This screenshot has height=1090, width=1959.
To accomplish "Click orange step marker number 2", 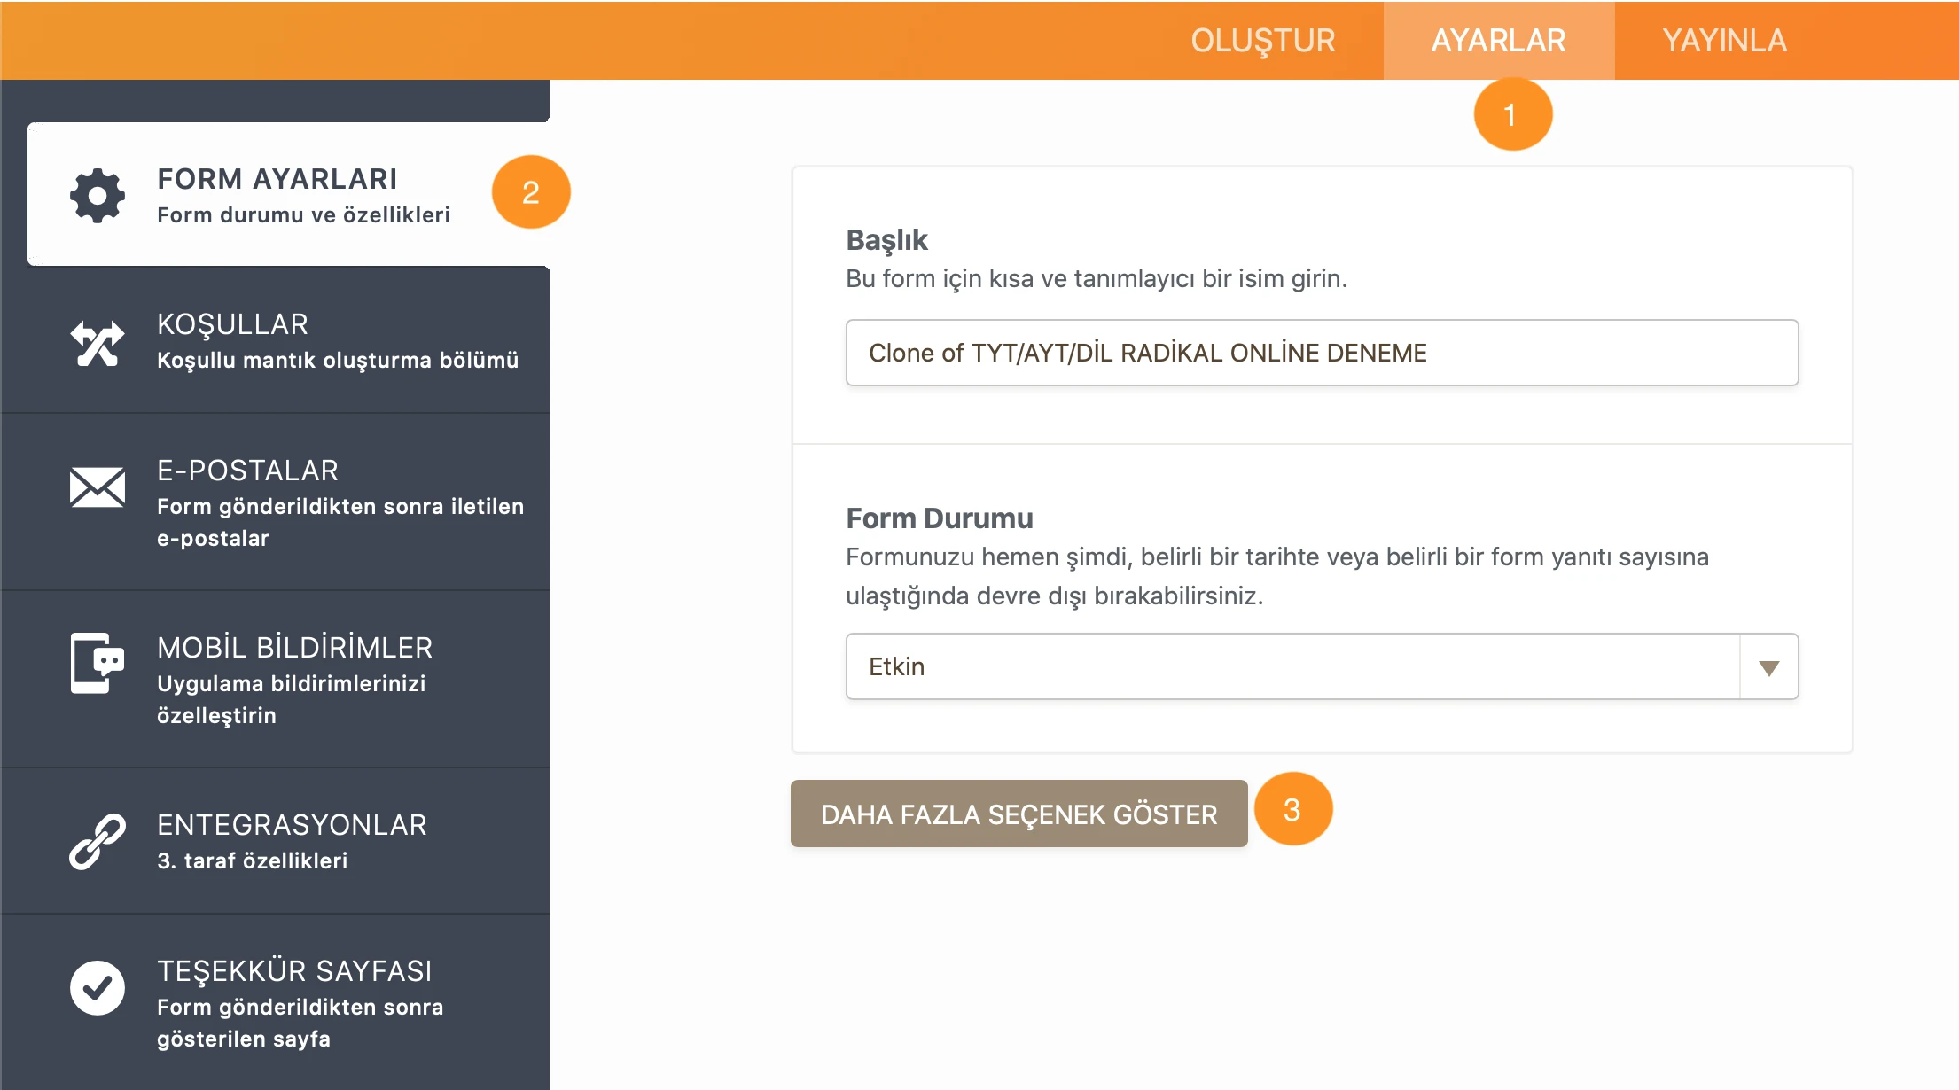I will [530, 192].
